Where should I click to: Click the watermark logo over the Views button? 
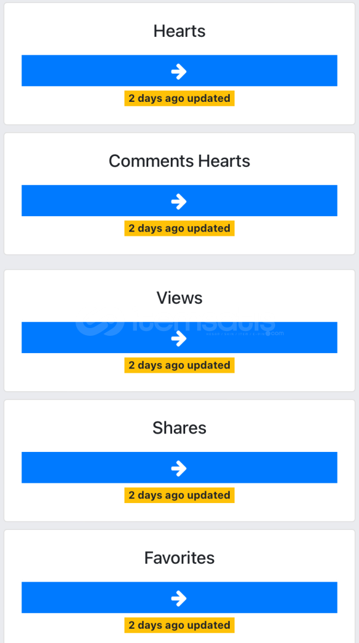[x=179, y=326]
